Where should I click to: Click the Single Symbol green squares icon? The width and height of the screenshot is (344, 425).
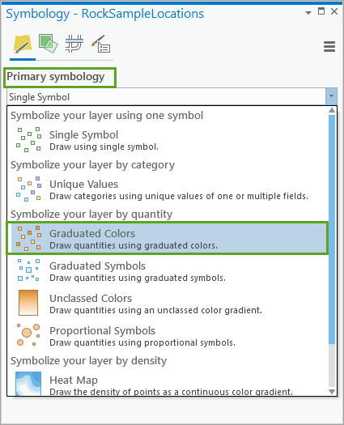click(28, 139)
